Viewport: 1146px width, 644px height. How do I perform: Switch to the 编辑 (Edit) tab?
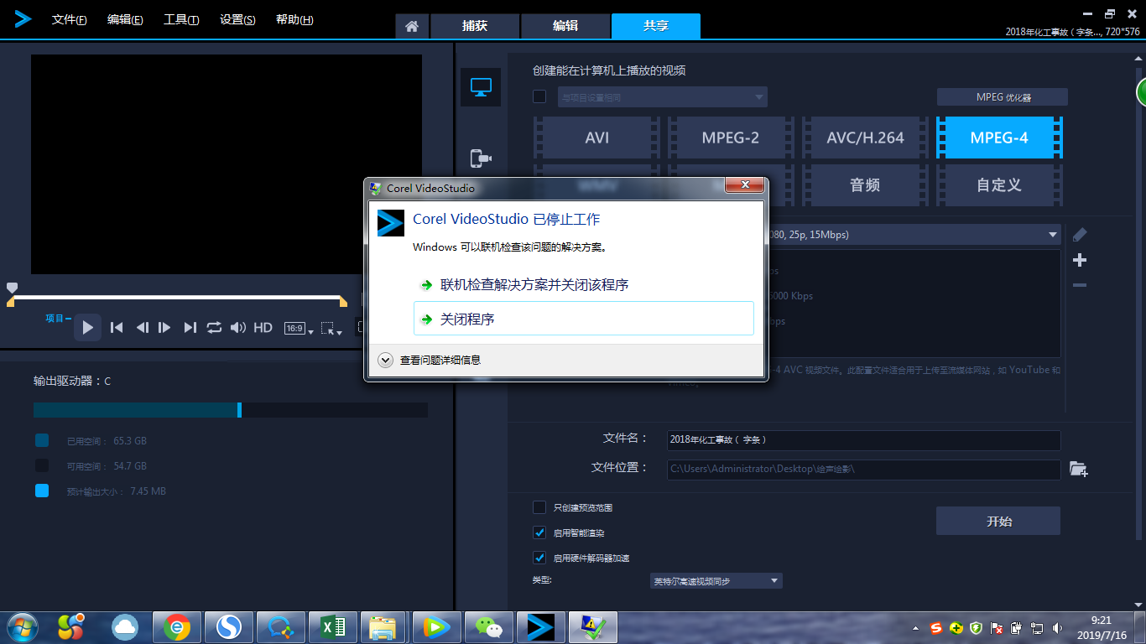(565, 26)
